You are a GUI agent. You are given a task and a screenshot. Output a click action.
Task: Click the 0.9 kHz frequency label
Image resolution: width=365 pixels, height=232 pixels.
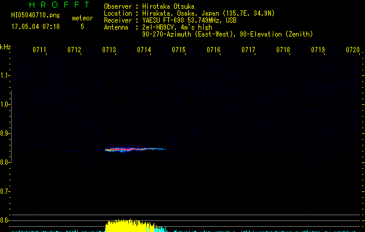5,133
